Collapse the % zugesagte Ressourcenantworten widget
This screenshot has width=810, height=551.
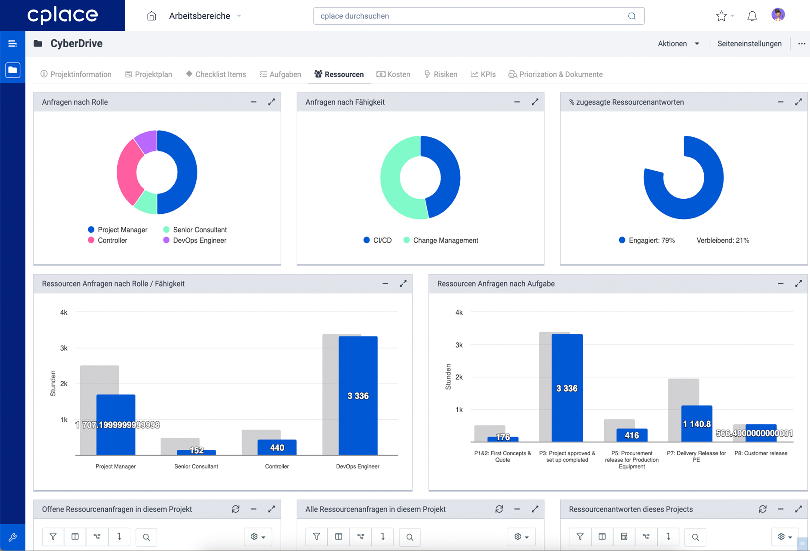[x=781, y=102]
